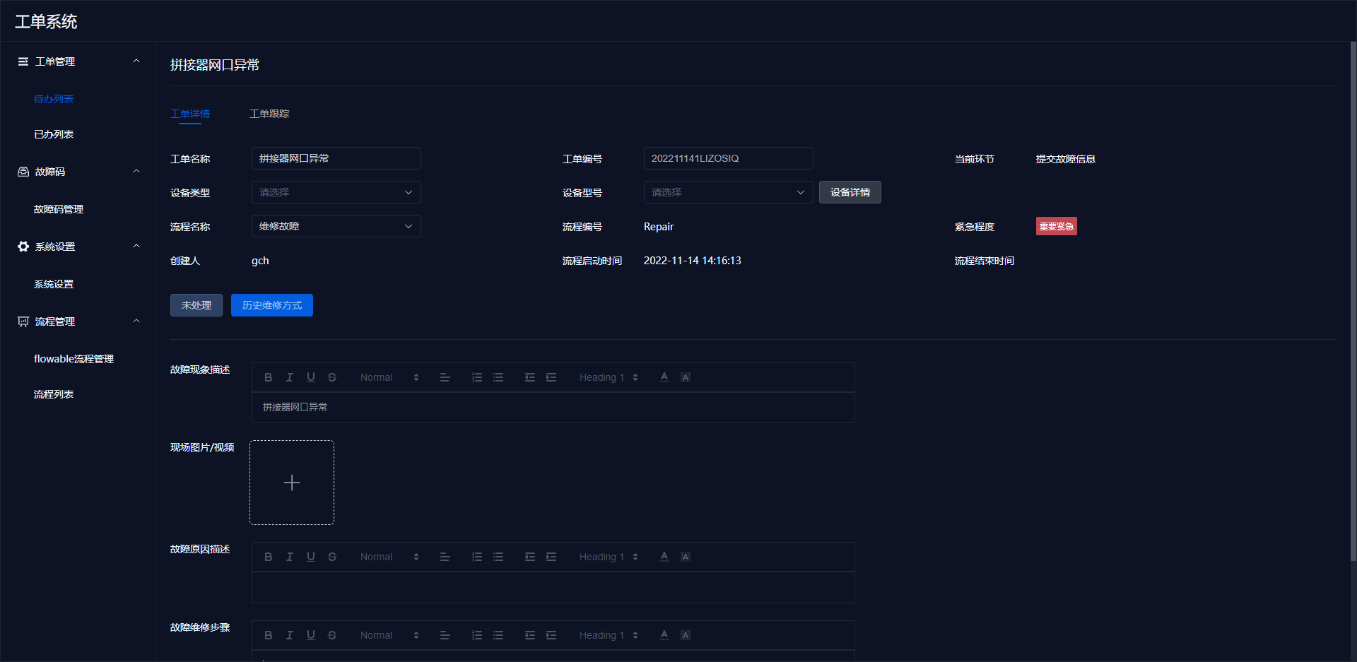1357x662 pixels.
Task: Click the 历史维修方式 button
Action: 272,305
